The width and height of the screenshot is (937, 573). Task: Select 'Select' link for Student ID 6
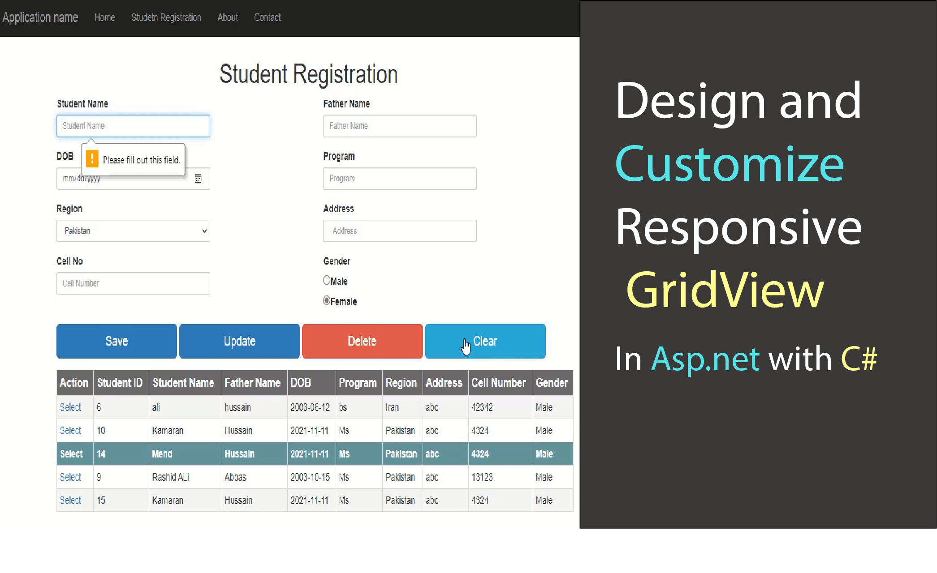coord(70,406)
